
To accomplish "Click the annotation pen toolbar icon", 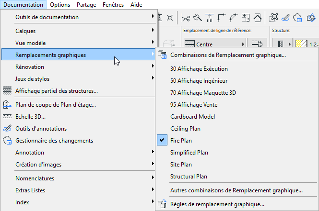I will (285, 18).
